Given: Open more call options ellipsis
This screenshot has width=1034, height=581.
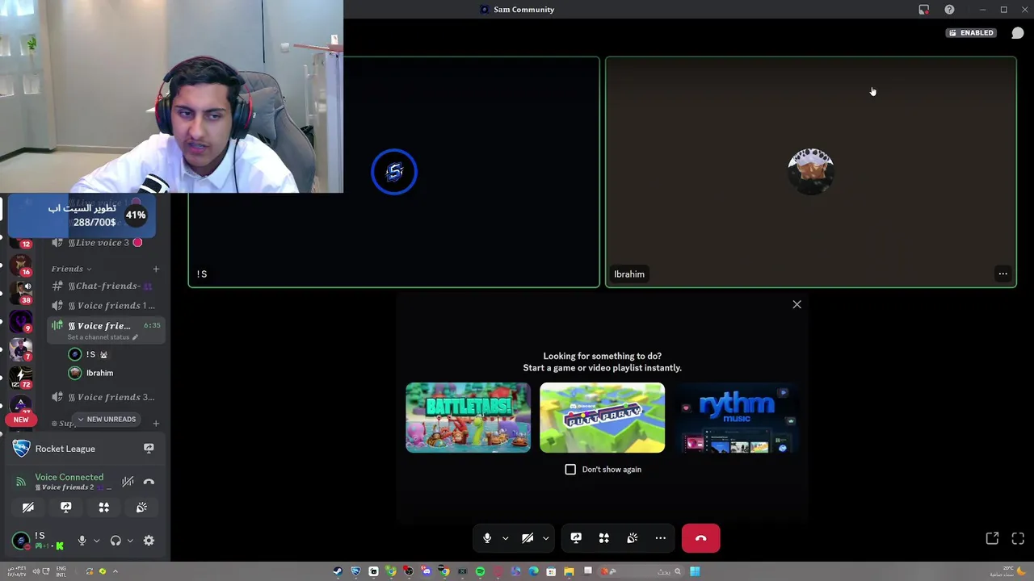Looking at the screenshot, I should click(661, 538).
